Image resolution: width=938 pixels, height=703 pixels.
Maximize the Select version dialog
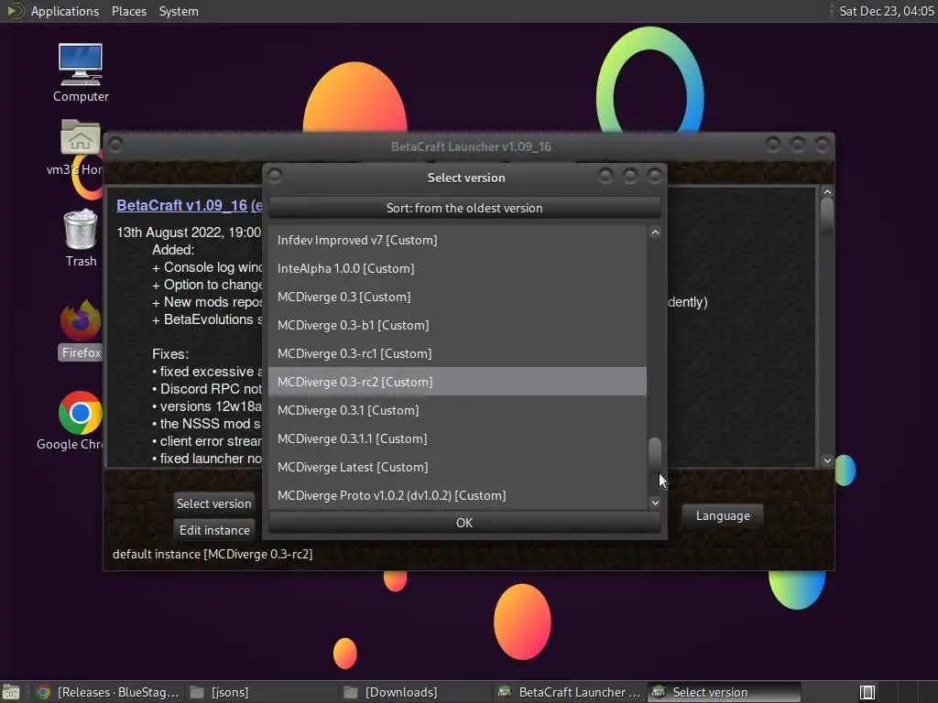(630, 176)
